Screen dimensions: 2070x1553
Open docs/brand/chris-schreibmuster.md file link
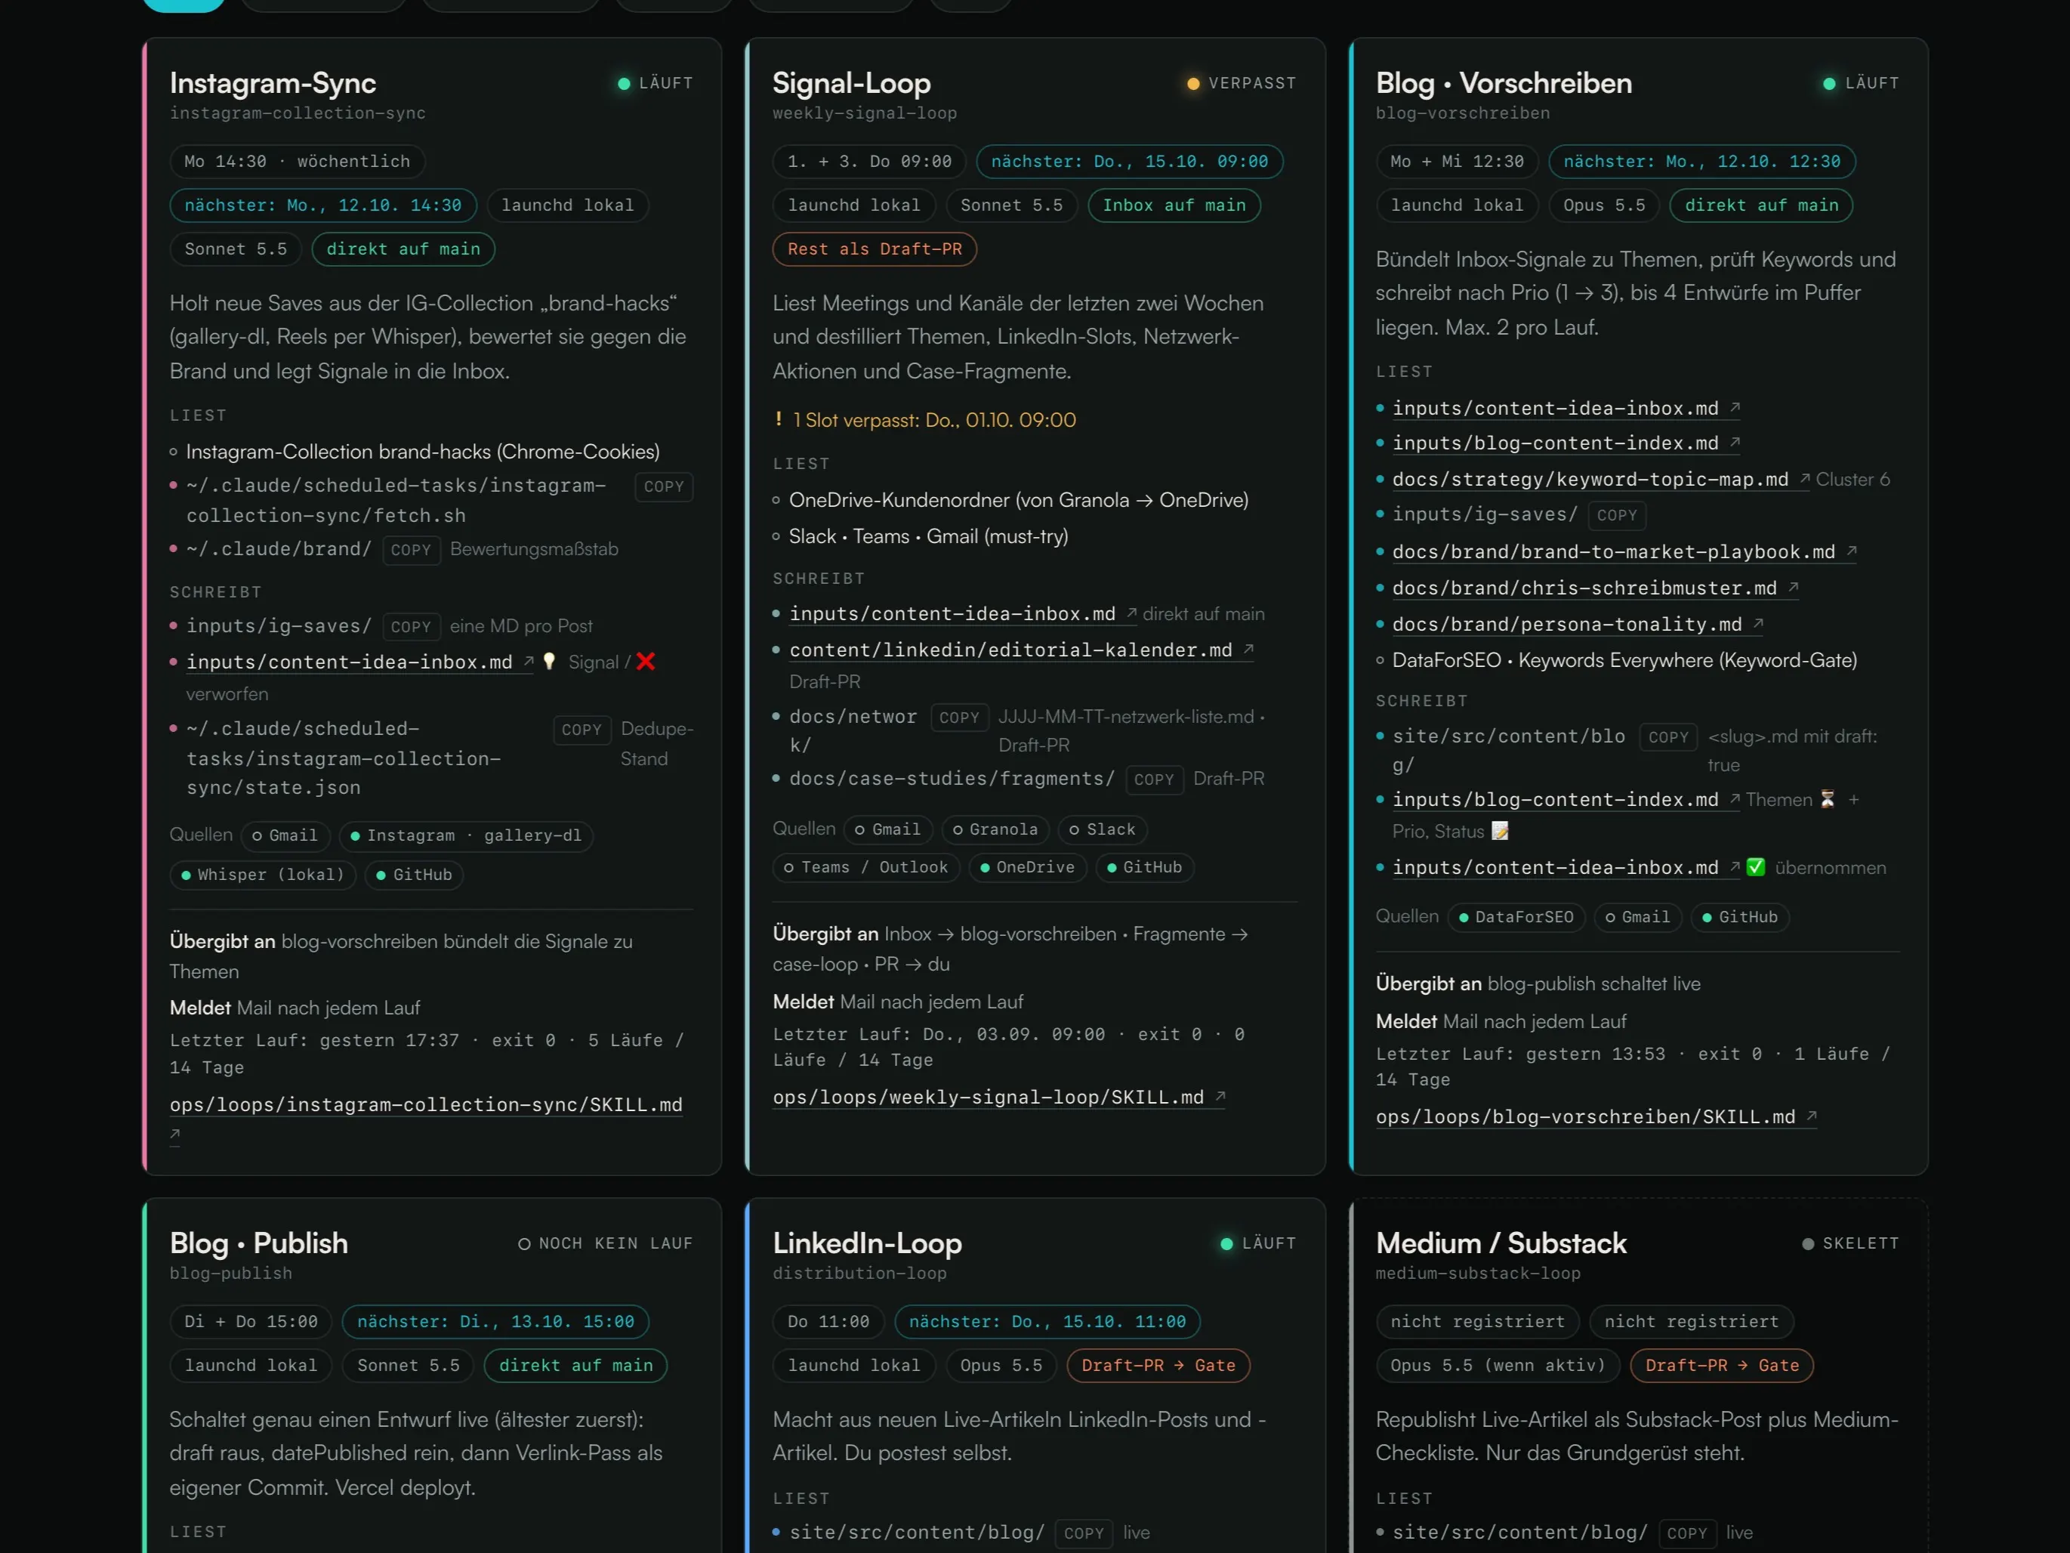[x=1584, y=588]
